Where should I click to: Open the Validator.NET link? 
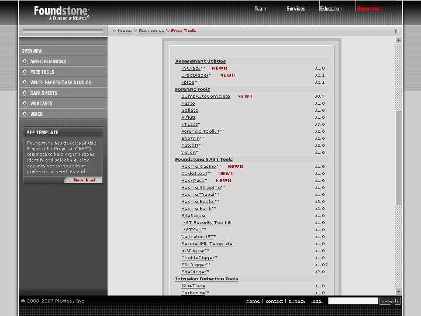pyautogui.click(x=196, y=236)
